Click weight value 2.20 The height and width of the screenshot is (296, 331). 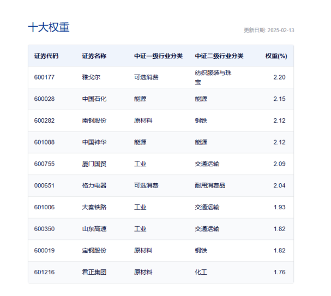pos(279,77)
